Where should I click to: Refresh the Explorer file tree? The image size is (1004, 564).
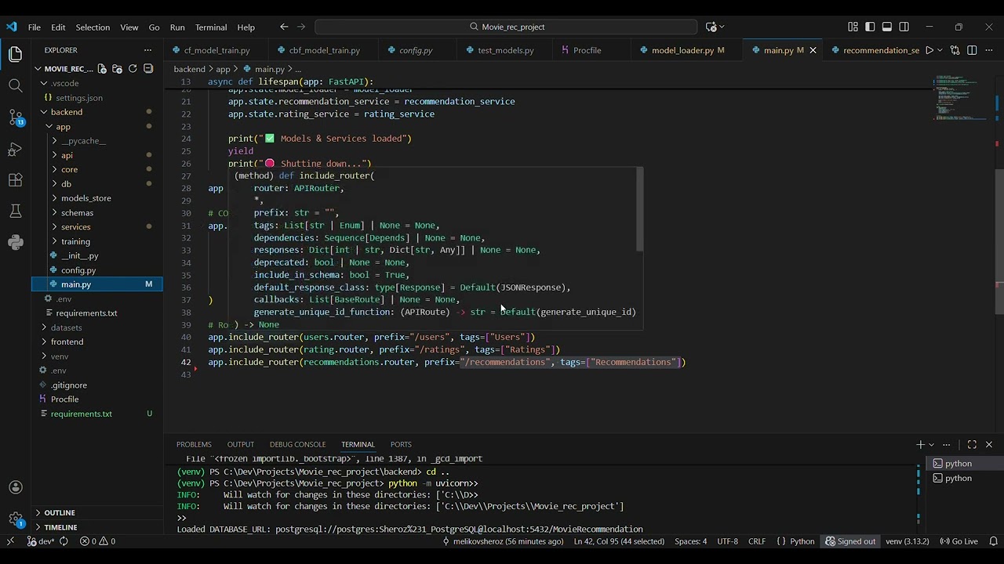133,69
